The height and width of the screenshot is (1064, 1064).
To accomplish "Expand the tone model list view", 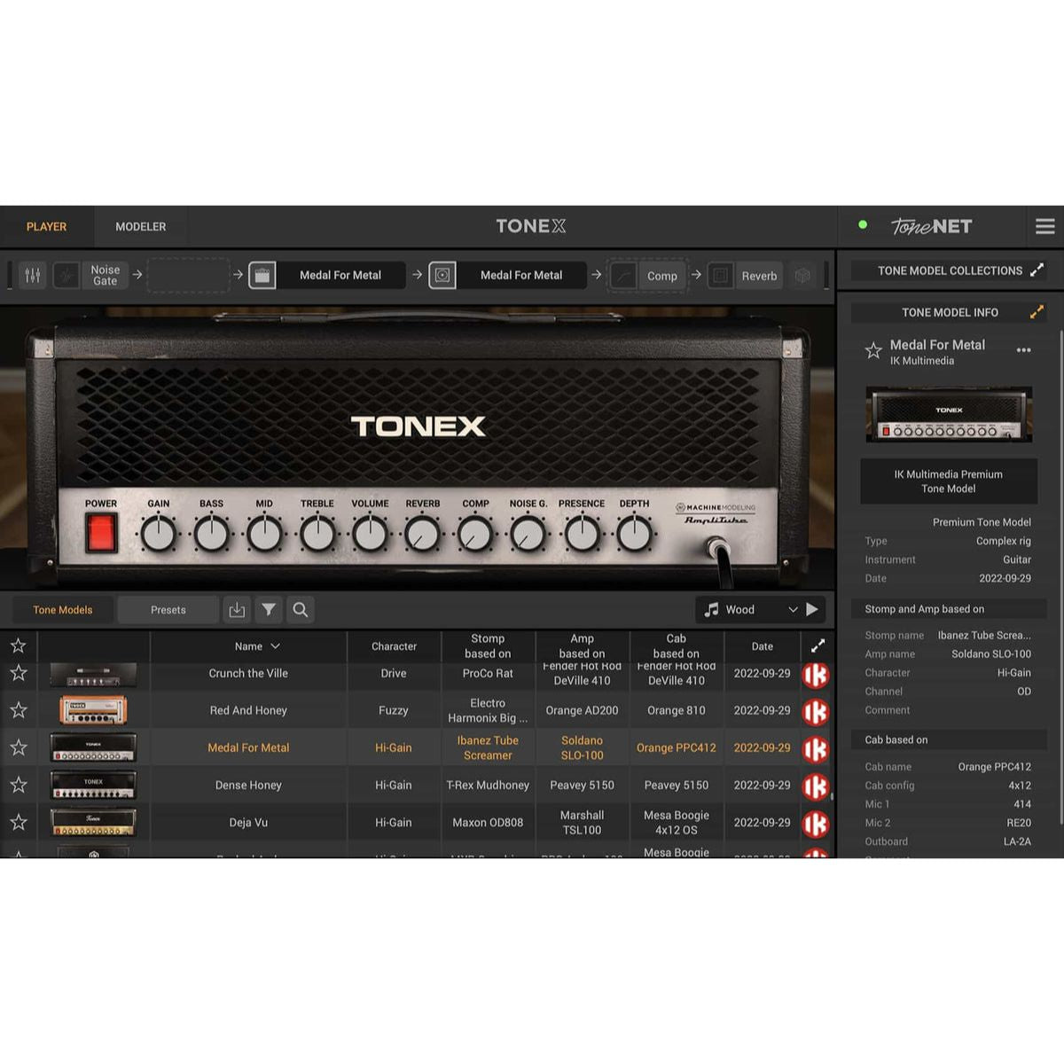I will (x=818, y=646).
